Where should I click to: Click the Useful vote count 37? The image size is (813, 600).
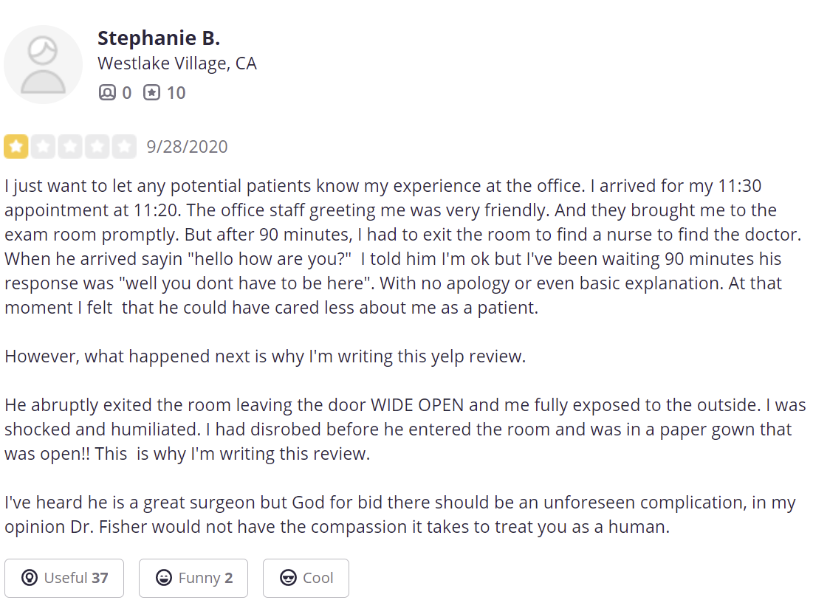(100, 578)
